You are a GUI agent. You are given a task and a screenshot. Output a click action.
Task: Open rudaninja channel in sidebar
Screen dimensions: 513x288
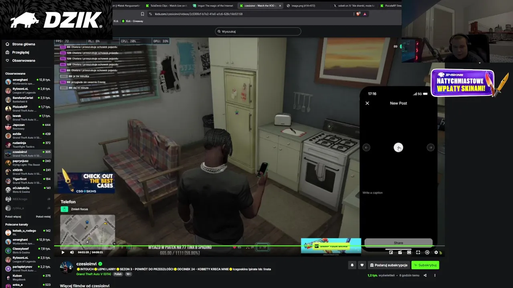click(x=28, y=145)
